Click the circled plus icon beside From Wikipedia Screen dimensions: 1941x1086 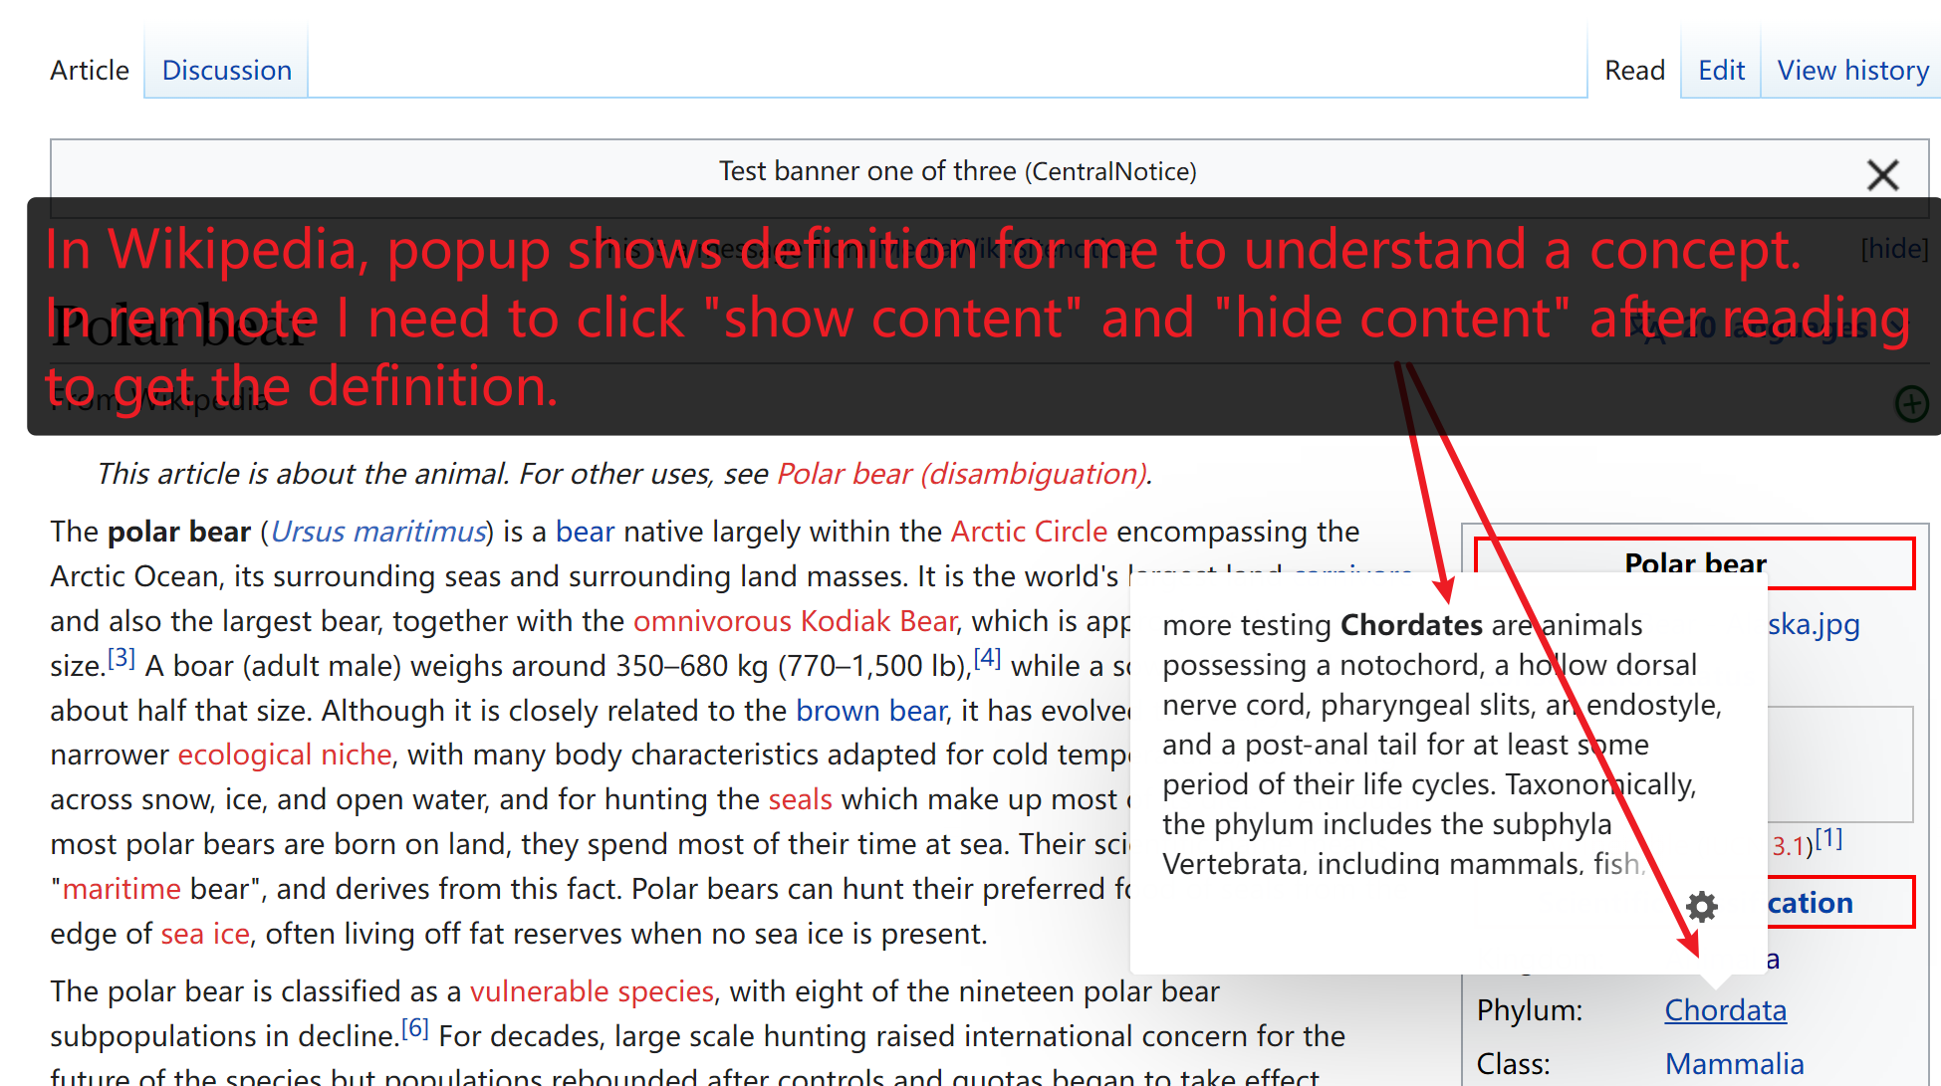pyautogui.click(x=1911, y=404)
